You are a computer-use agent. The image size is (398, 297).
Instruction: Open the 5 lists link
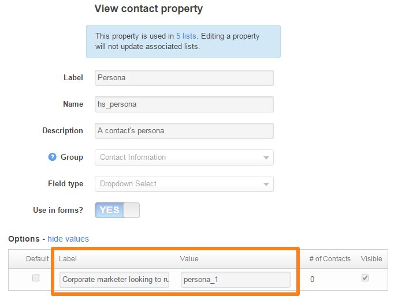click(186, 36)
